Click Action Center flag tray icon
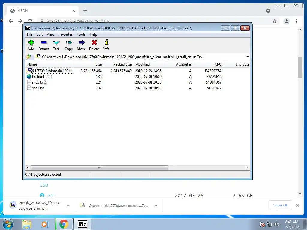The image size is (307, 230). 262,224
